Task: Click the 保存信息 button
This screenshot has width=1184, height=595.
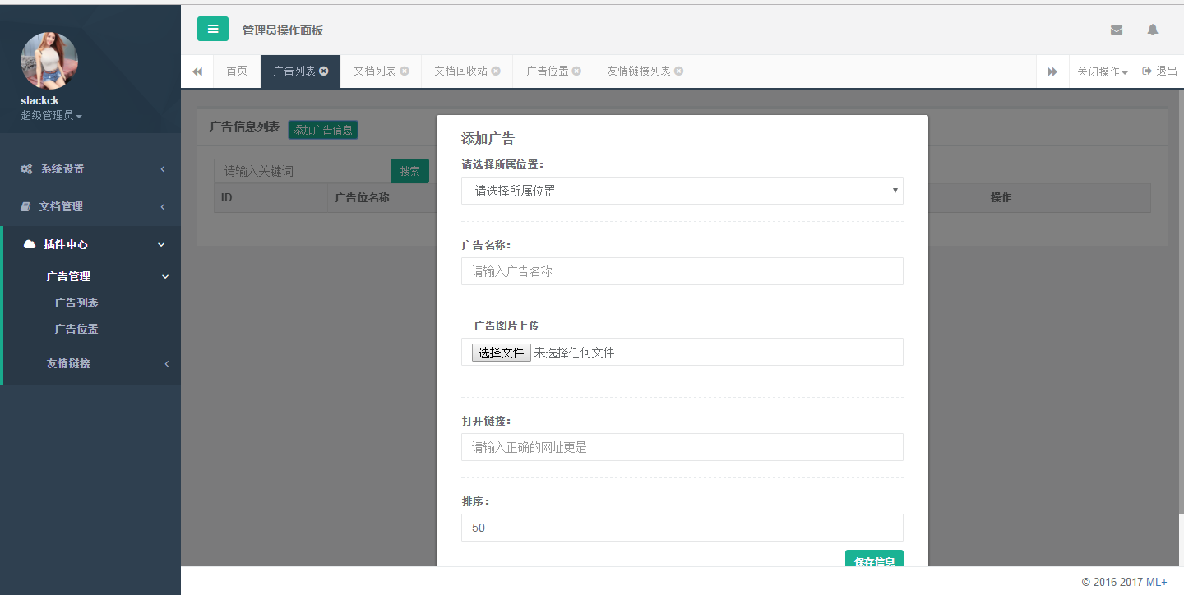Action: pos(874,560)
